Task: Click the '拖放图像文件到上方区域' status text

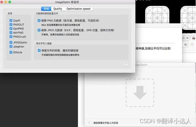Action: click(x=106, y=123)
